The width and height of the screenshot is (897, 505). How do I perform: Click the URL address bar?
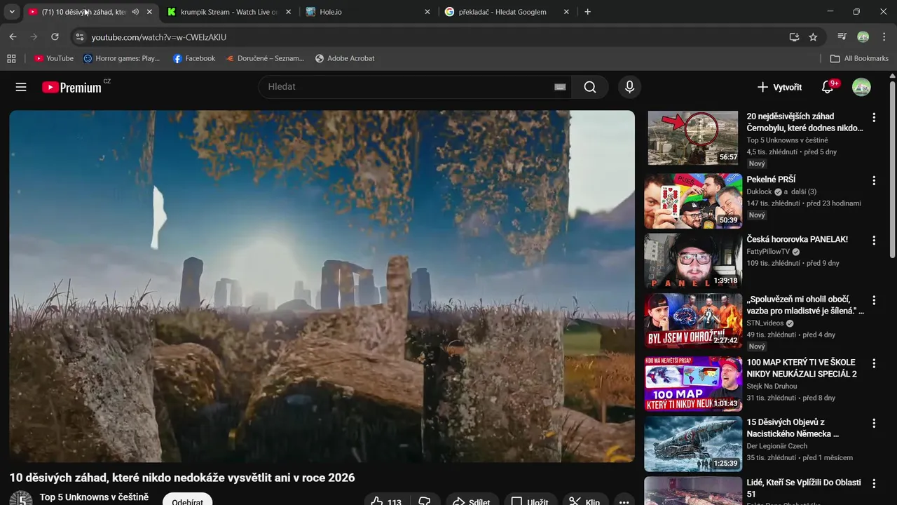434,37
